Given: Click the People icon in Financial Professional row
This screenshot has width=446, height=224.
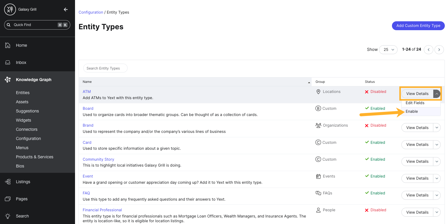Looking at the screenshot, I should click(318, 210).
